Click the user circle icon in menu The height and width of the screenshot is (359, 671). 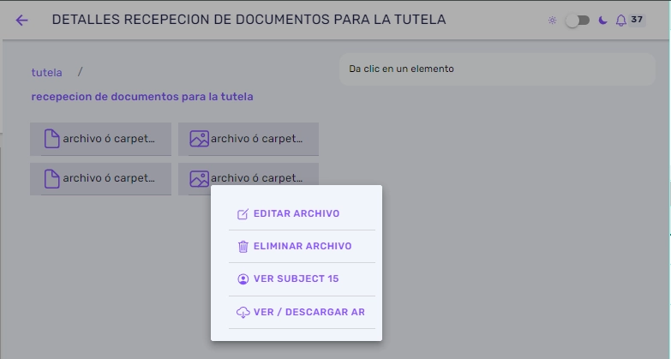click(x=243, y=279)
